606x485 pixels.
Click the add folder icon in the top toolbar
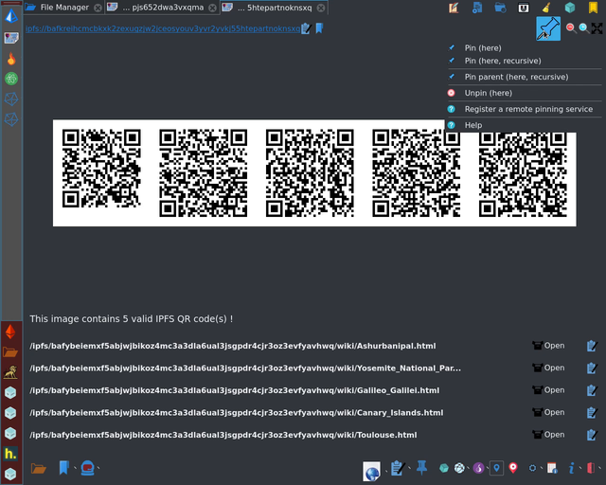[500, 8]
